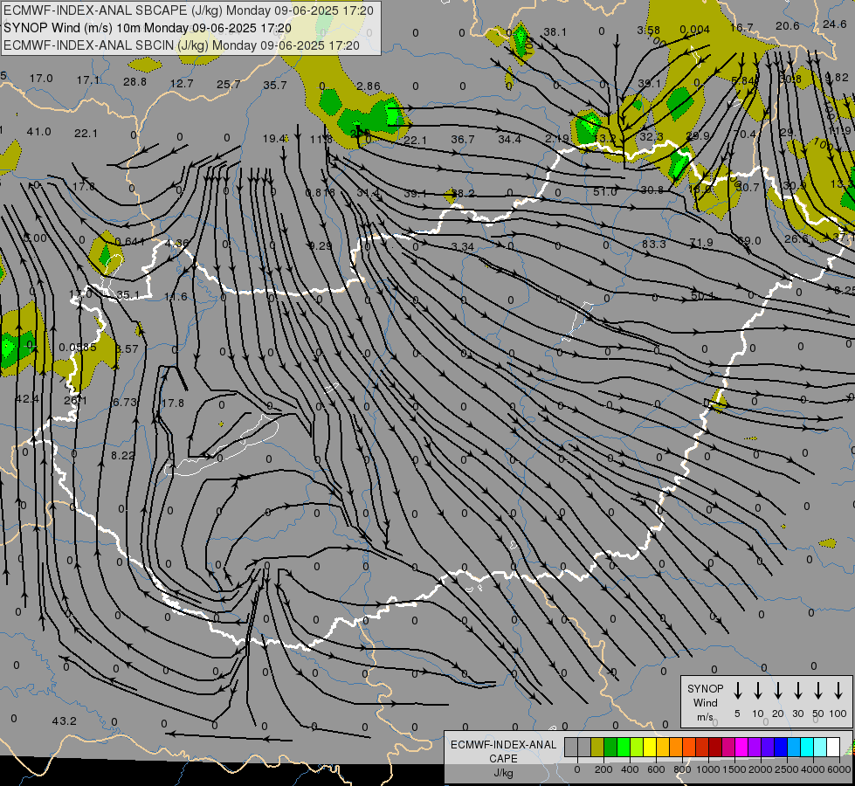Viewport: 855px width, 786px height.
Task: Click the 38.1 value on the map
Action: pos(555,31)
